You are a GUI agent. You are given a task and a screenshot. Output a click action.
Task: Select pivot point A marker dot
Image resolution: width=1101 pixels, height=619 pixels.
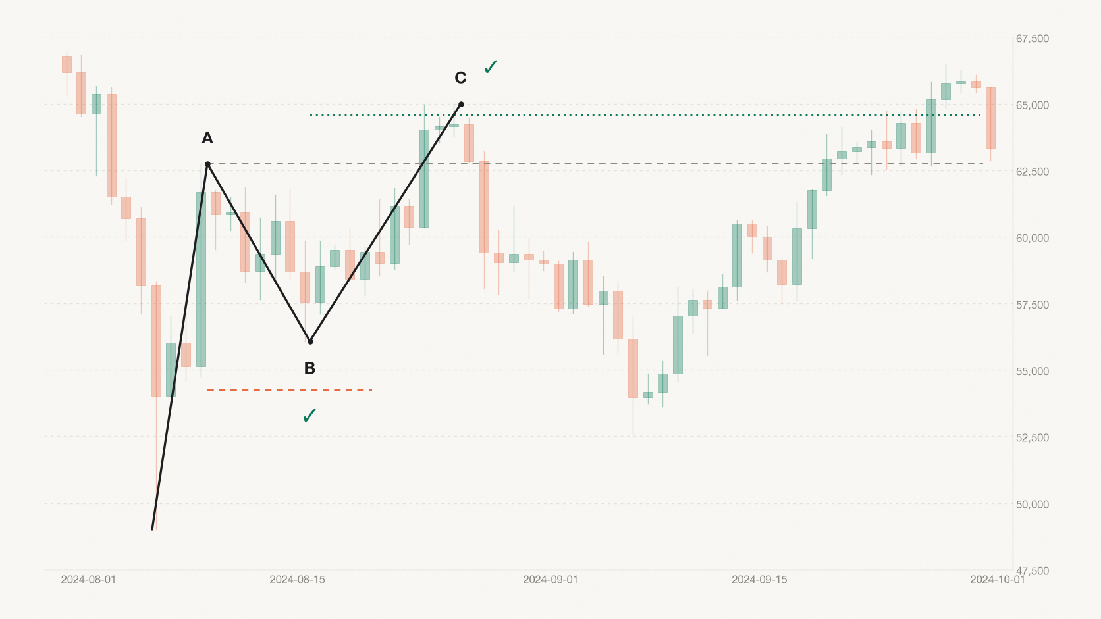tap(207, 164)
